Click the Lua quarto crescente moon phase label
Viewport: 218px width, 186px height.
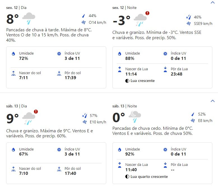click(149, 176)
